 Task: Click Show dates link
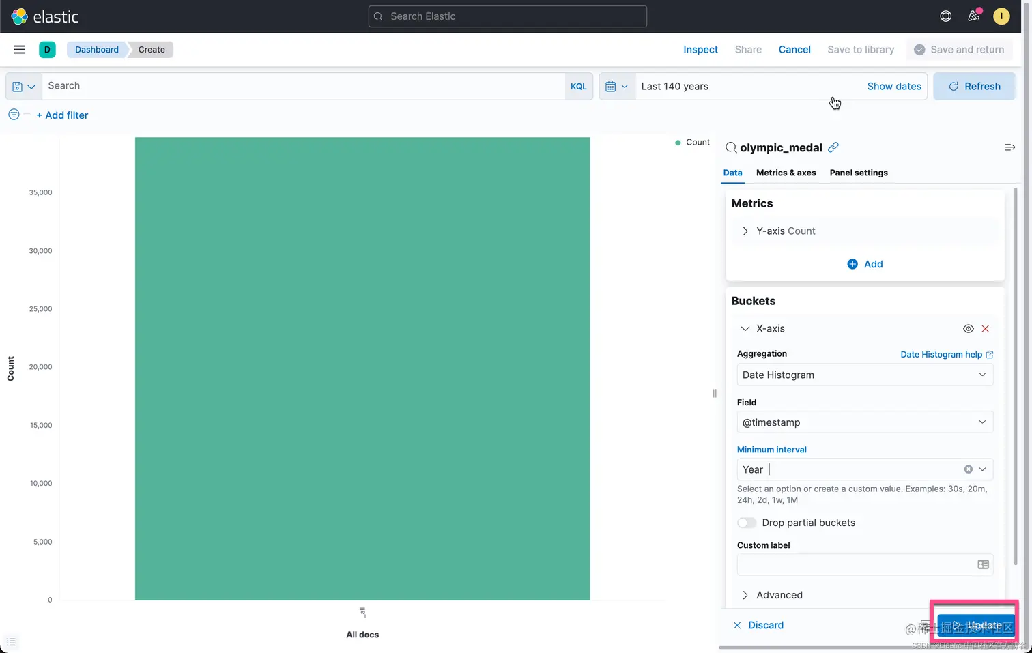tap(894, 87)
